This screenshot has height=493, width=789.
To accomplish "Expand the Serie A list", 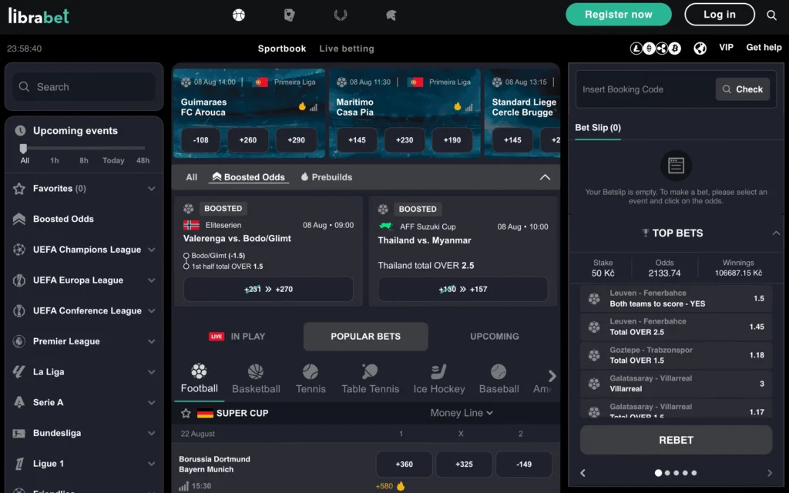I will tap(152, 402).
